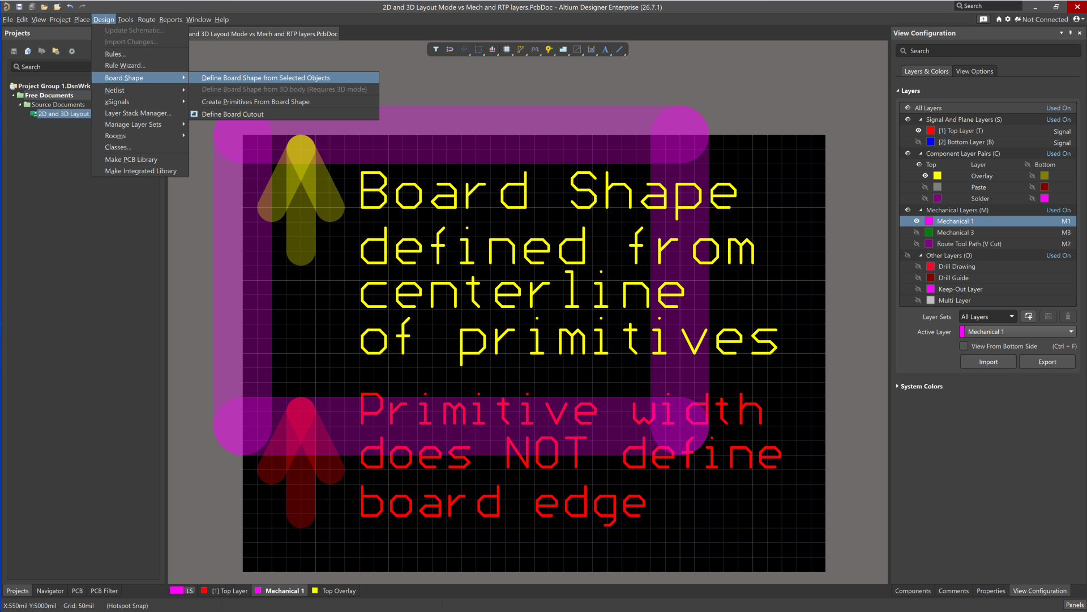The width and height of the screenshot is (1087, 612).
Task: Expand the System Colors section
Action: (897, 386)
